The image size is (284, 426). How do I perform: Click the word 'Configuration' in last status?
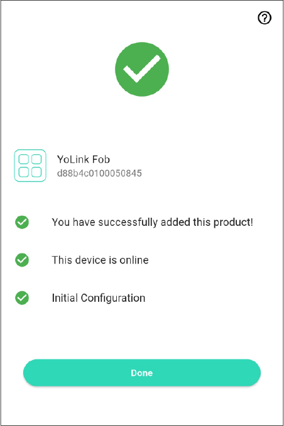[x=113, y=298]
